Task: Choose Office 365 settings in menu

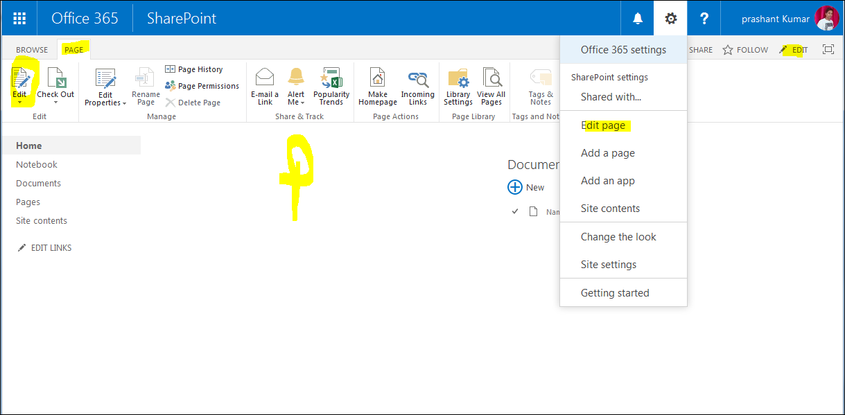Action: point(623,50)
